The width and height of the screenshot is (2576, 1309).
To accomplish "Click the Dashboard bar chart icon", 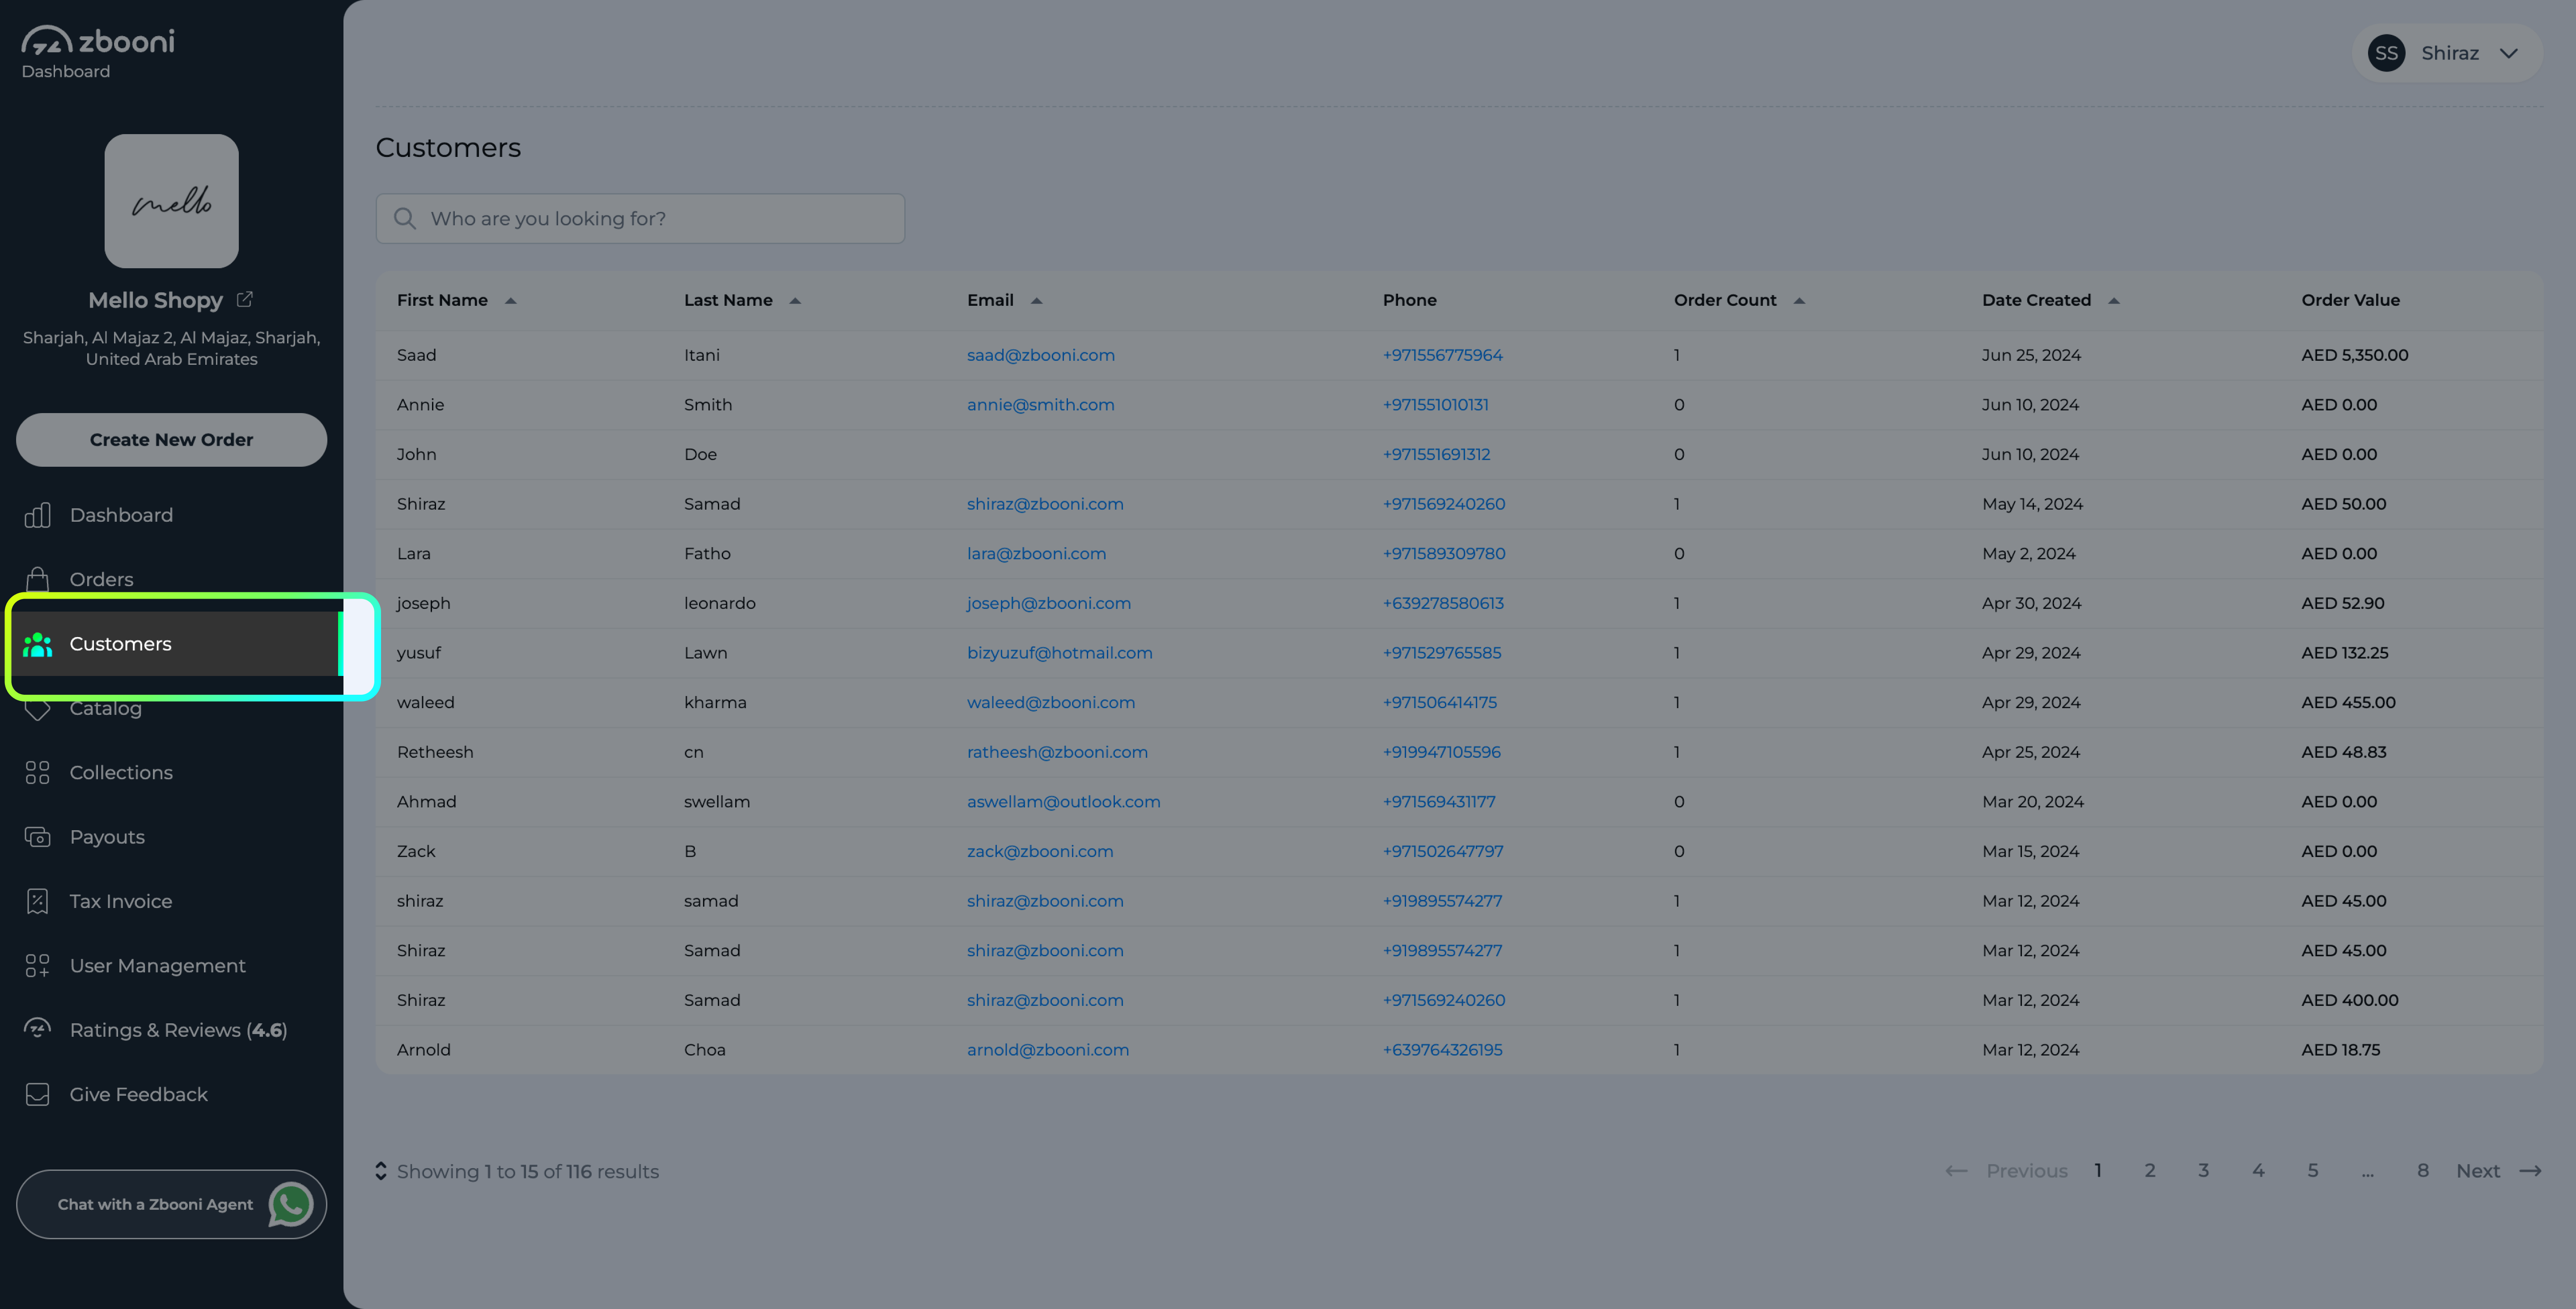I will coord(37,515).
